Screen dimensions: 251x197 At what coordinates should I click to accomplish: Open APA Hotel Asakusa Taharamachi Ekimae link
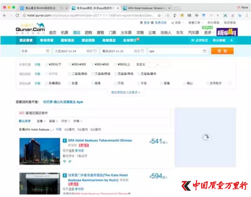coord(100,140)
